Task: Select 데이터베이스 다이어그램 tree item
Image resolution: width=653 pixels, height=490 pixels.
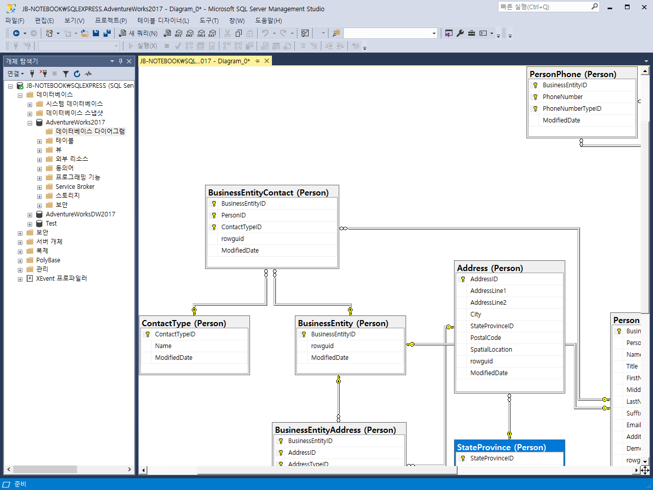Action: (90, 131)
